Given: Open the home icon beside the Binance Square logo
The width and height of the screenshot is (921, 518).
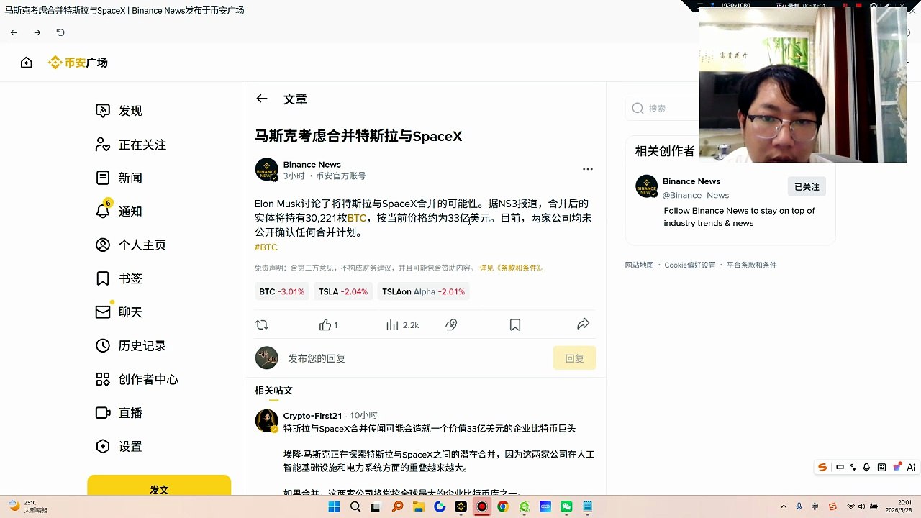Looking at the screenshot, I should click(27, 63).
